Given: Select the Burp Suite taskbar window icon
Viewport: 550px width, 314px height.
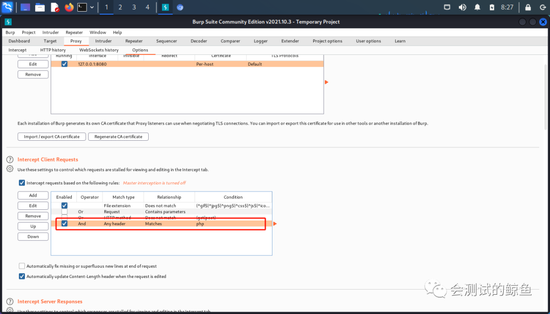Looking at the screenshot, I should click(166, 7).
